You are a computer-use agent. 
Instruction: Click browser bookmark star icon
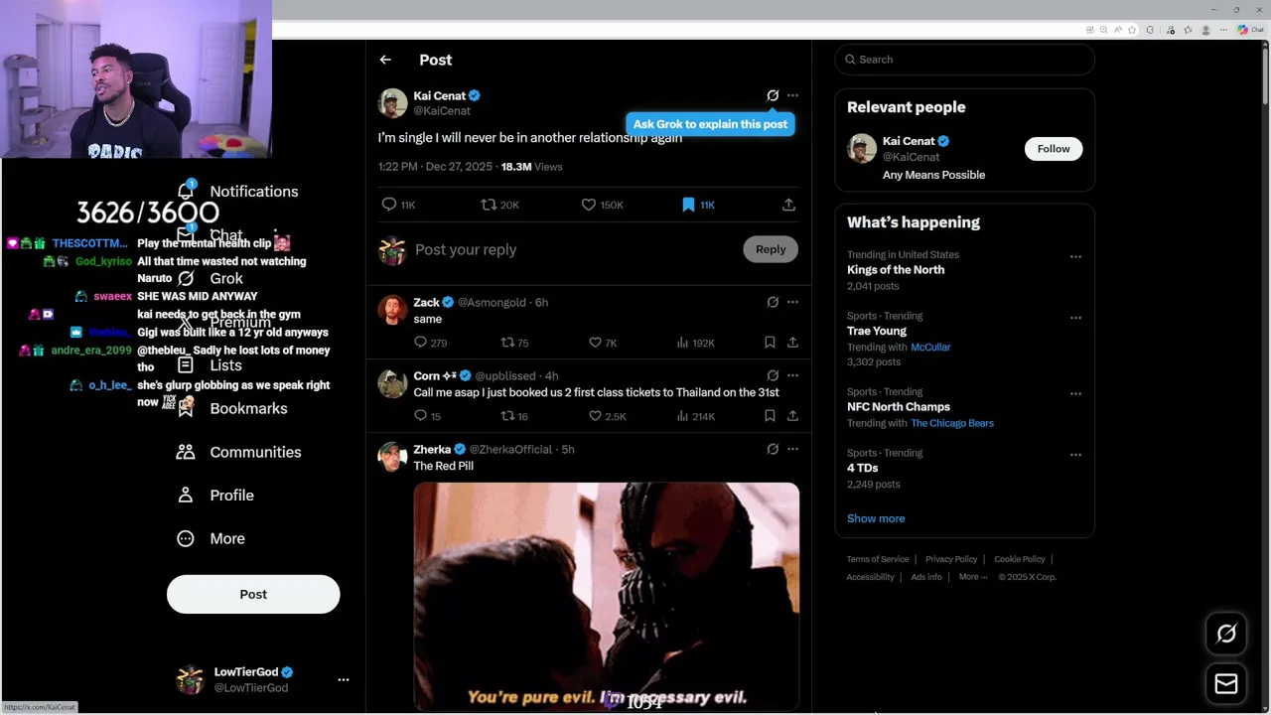tap(1131, 30)
